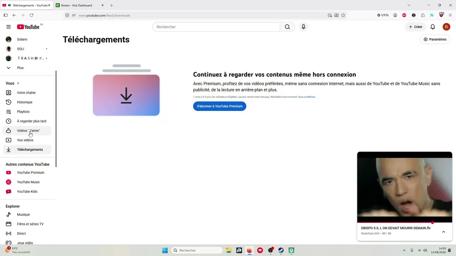Open Vidéos "J'aime" in sidebar
The image size is (456, 256).
(28, 131)
